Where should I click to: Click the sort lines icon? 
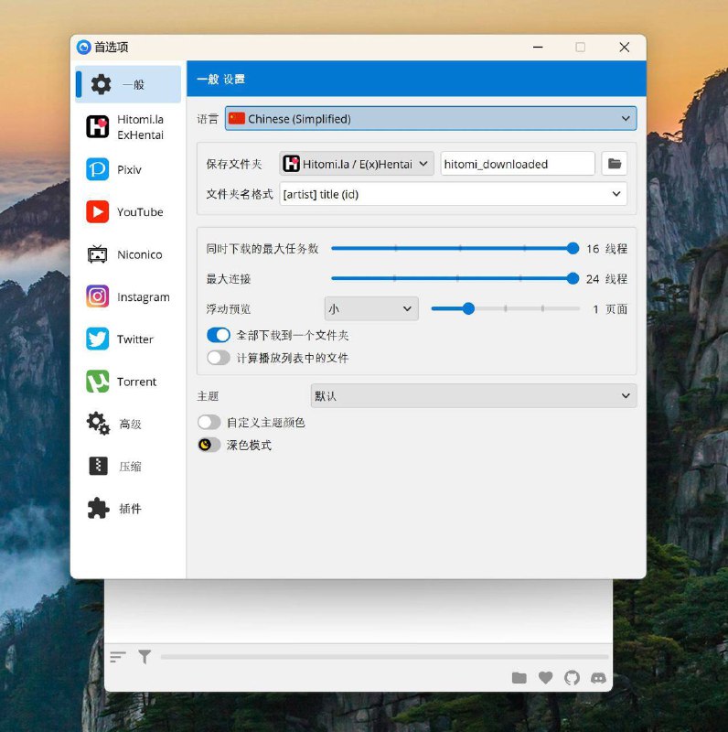coord(117,656)
